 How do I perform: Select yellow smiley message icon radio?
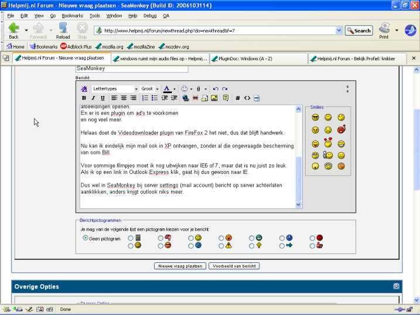click(191, 238)
